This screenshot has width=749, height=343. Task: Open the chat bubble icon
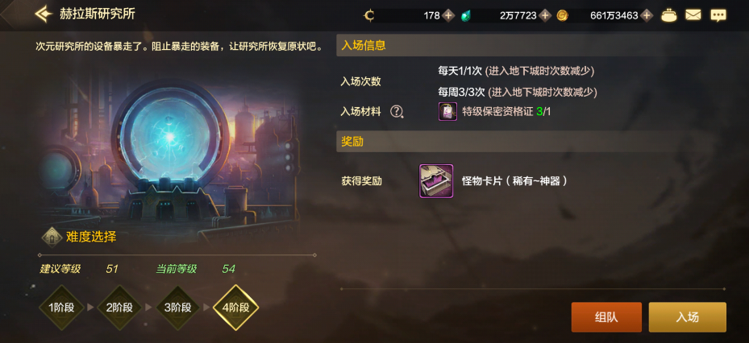[718, 16]
